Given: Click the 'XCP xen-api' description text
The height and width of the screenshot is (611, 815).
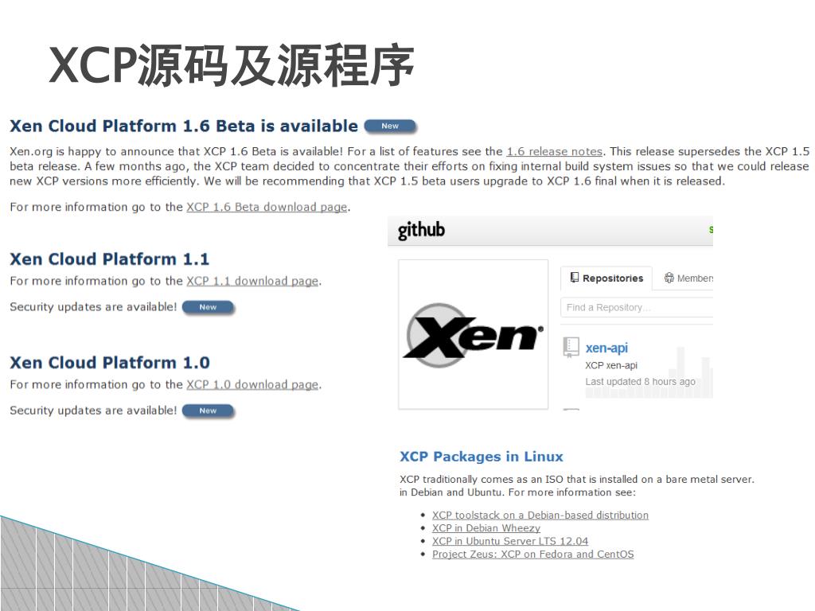Looking at the screenshot, I should 611,365.
